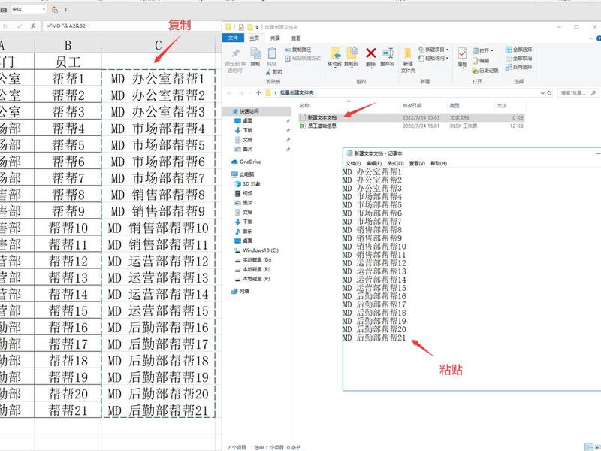This screenshot has width=601, height=451.
Task: Select Windows10 (C:) drive in sidebar
Action: (256, 250)
